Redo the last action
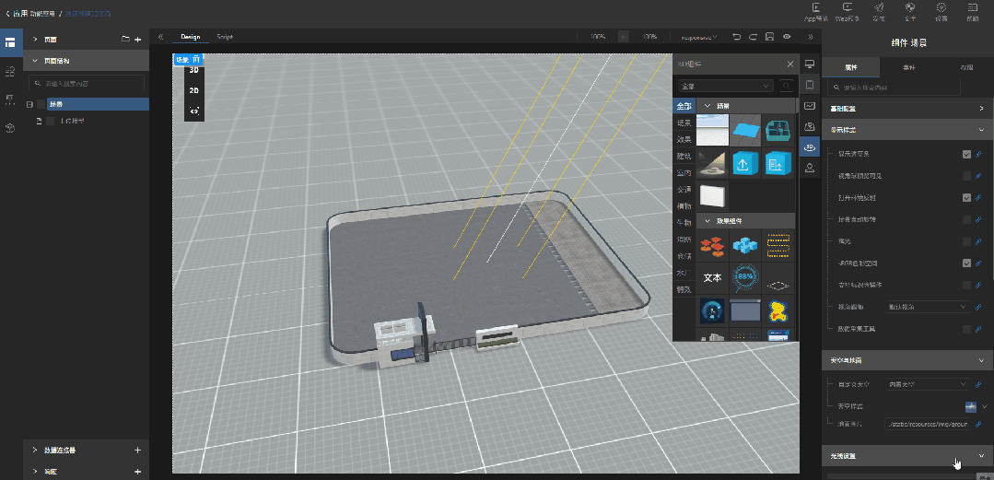 pos(754,37)
